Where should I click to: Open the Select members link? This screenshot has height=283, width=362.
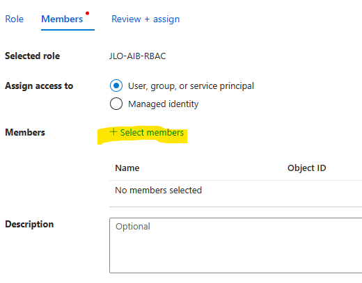point(147,132)
